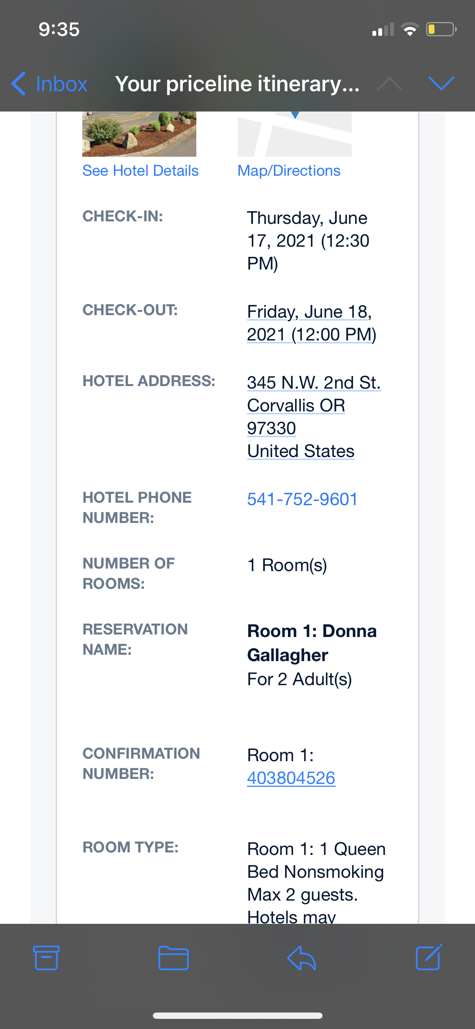The width and height of the screenshot is (475, 1029).
Task: Tap the Reply arrow icon
Action: [x=301, y=958]
